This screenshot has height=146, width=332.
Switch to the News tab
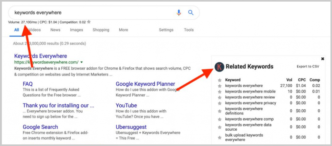coord(55,30)
